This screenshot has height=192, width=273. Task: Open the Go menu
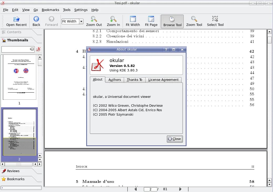pyautogui.click(x=36, y=10)
